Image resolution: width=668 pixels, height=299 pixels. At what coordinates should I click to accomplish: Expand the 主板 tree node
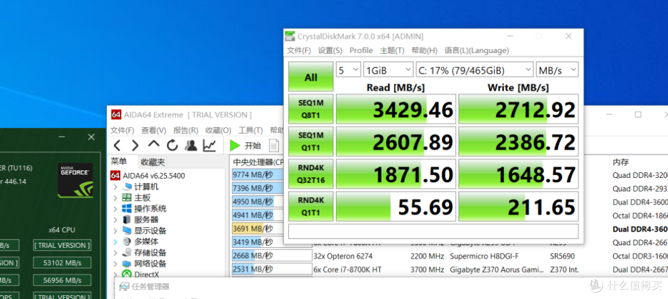pyautogui.click(x=116, y=198)
